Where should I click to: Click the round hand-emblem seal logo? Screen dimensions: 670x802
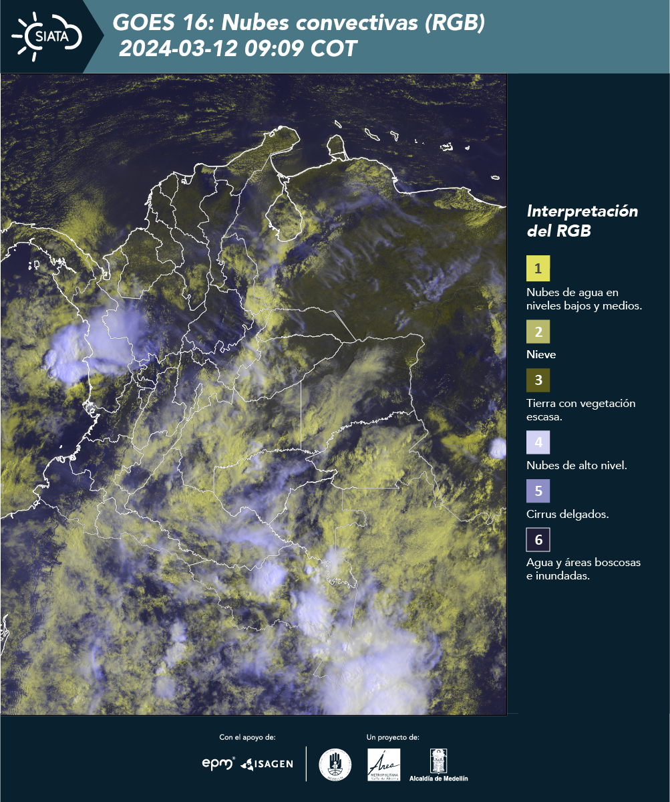(x=335, y=765)
